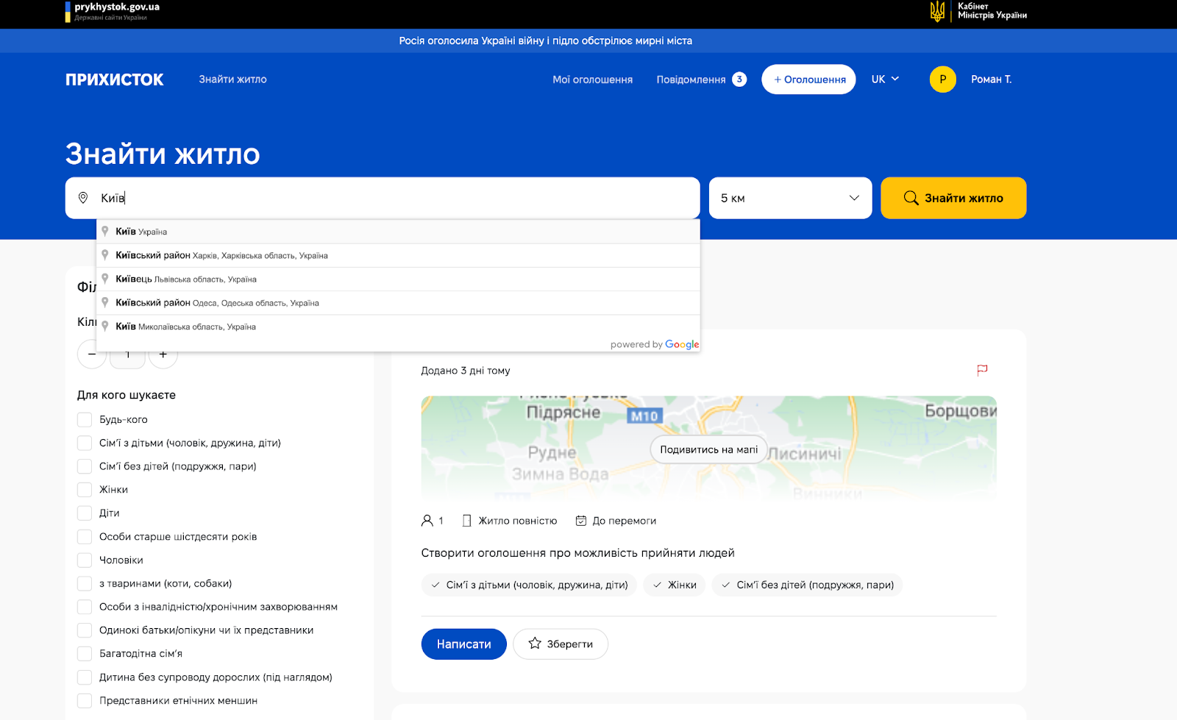1177x720 pixels.
Task: Open the UK language dropdown
Action: tap(885, 79)
